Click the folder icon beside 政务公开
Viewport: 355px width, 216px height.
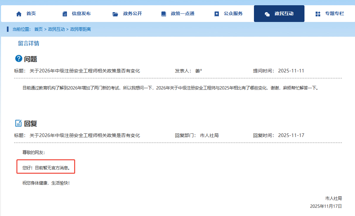tap(115, 14)
